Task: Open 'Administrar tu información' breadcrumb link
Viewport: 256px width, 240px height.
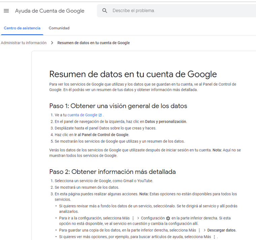Action: click(24, 43)
